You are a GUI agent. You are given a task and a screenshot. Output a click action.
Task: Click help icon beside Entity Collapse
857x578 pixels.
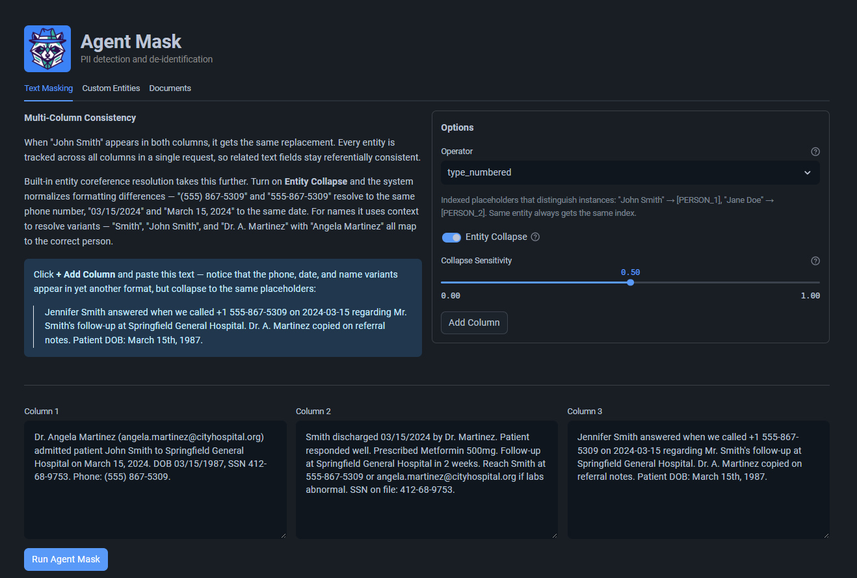535,237
